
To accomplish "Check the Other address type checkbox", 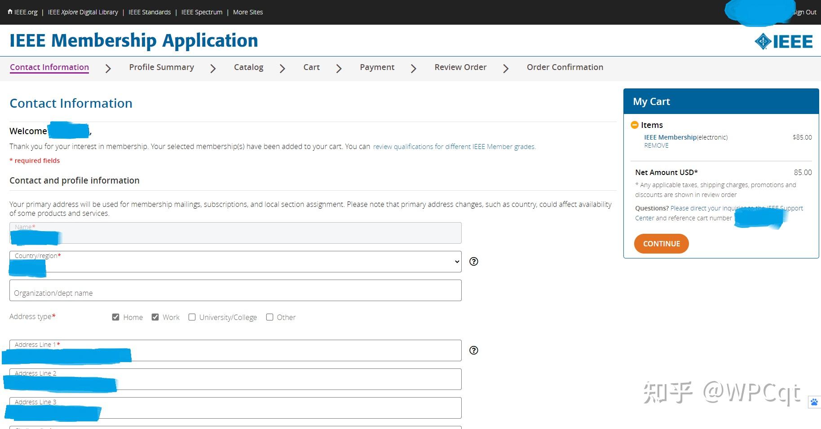I will coord(269,317).
